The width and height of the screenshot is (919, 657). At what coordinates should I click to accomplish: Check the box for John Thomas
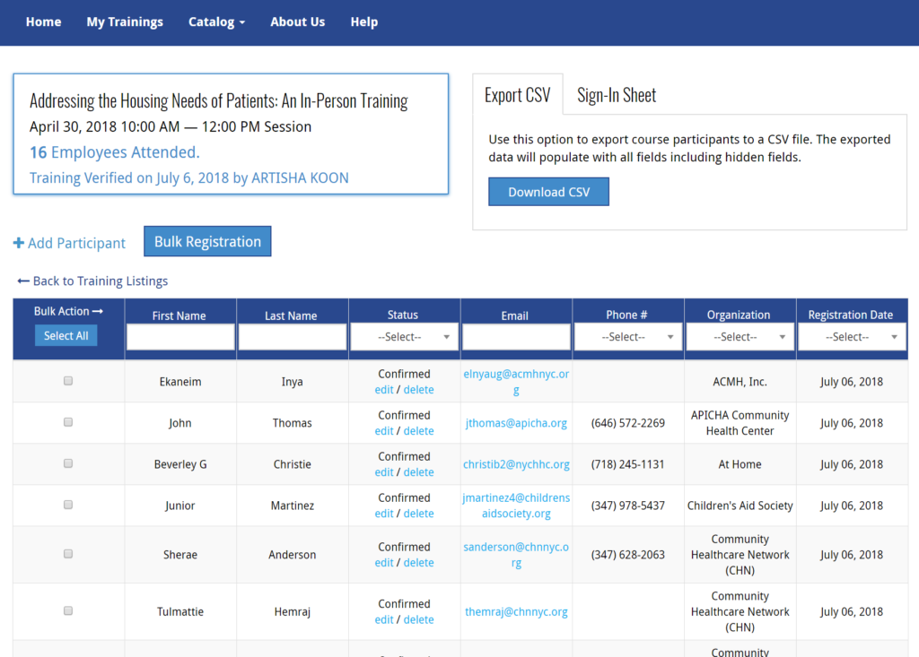coord(68,422)
